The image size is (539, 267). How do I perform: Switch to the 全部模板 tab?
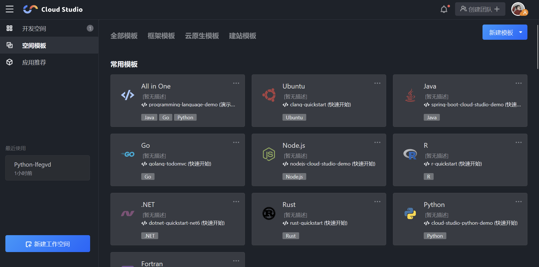[124, 36]
